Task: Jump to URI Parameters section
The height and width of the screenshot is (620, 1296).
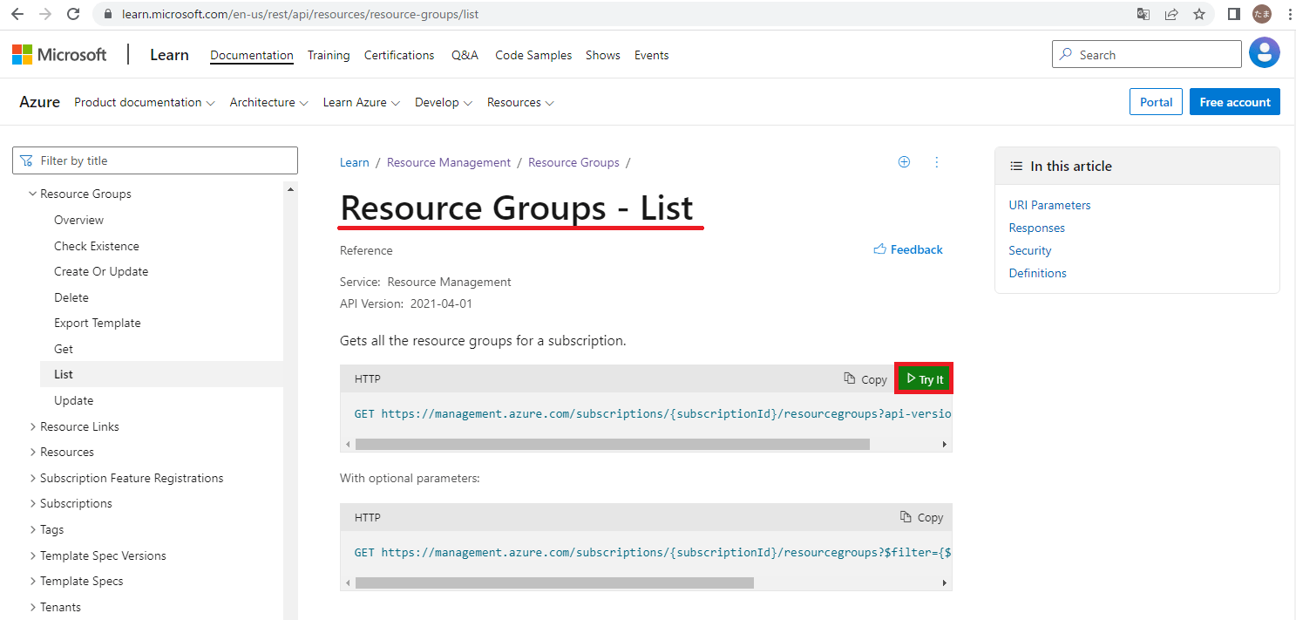Action: tap(1049, 205)
